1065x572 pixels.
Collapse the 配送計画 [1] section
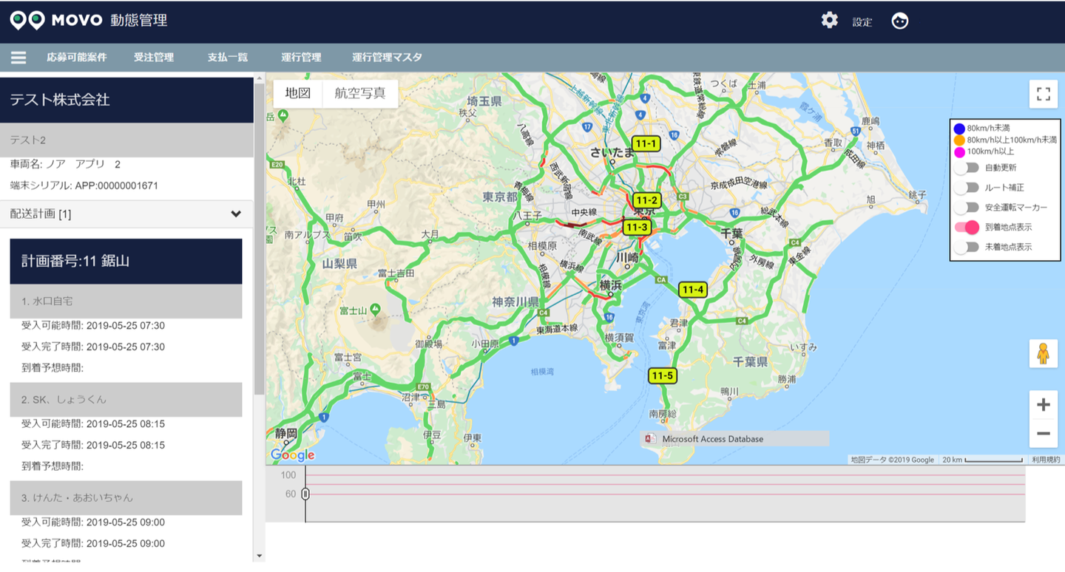235,214
